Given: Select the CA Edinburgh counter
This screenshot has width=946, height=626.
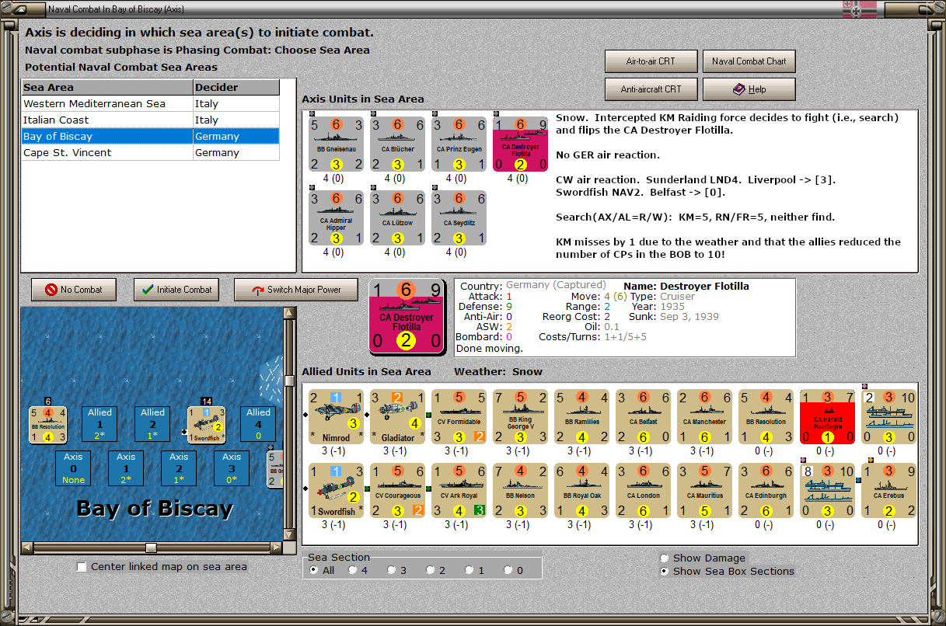Looking at the screenshot, I should (x=766, y=491).
